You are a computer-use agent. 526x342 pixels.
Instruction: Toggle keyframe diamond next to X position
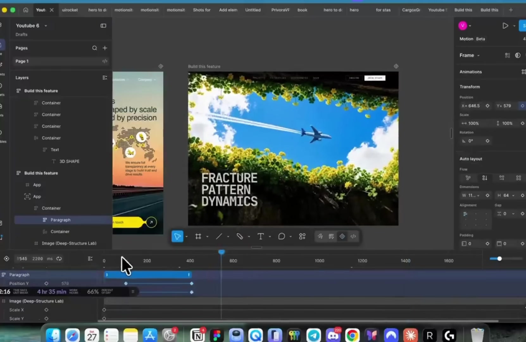[487, 106]
